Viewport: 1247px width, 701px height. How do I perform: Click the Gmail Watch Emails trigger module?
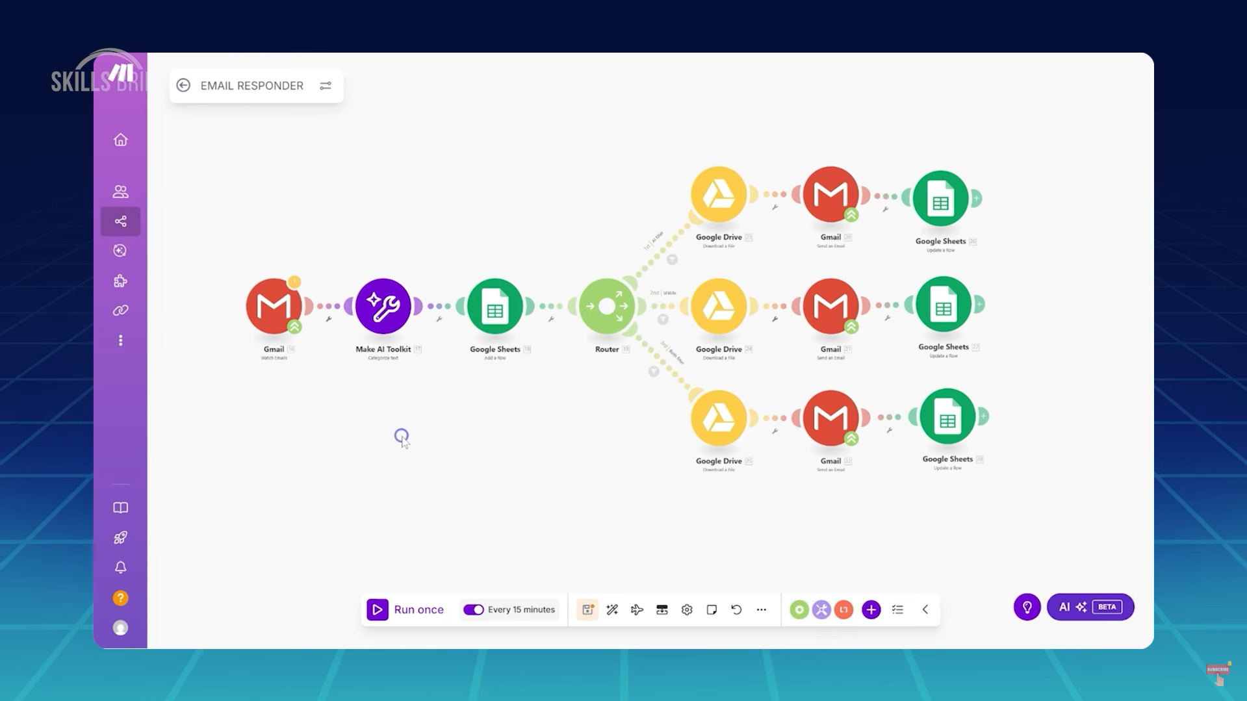[x=274, y=306]
